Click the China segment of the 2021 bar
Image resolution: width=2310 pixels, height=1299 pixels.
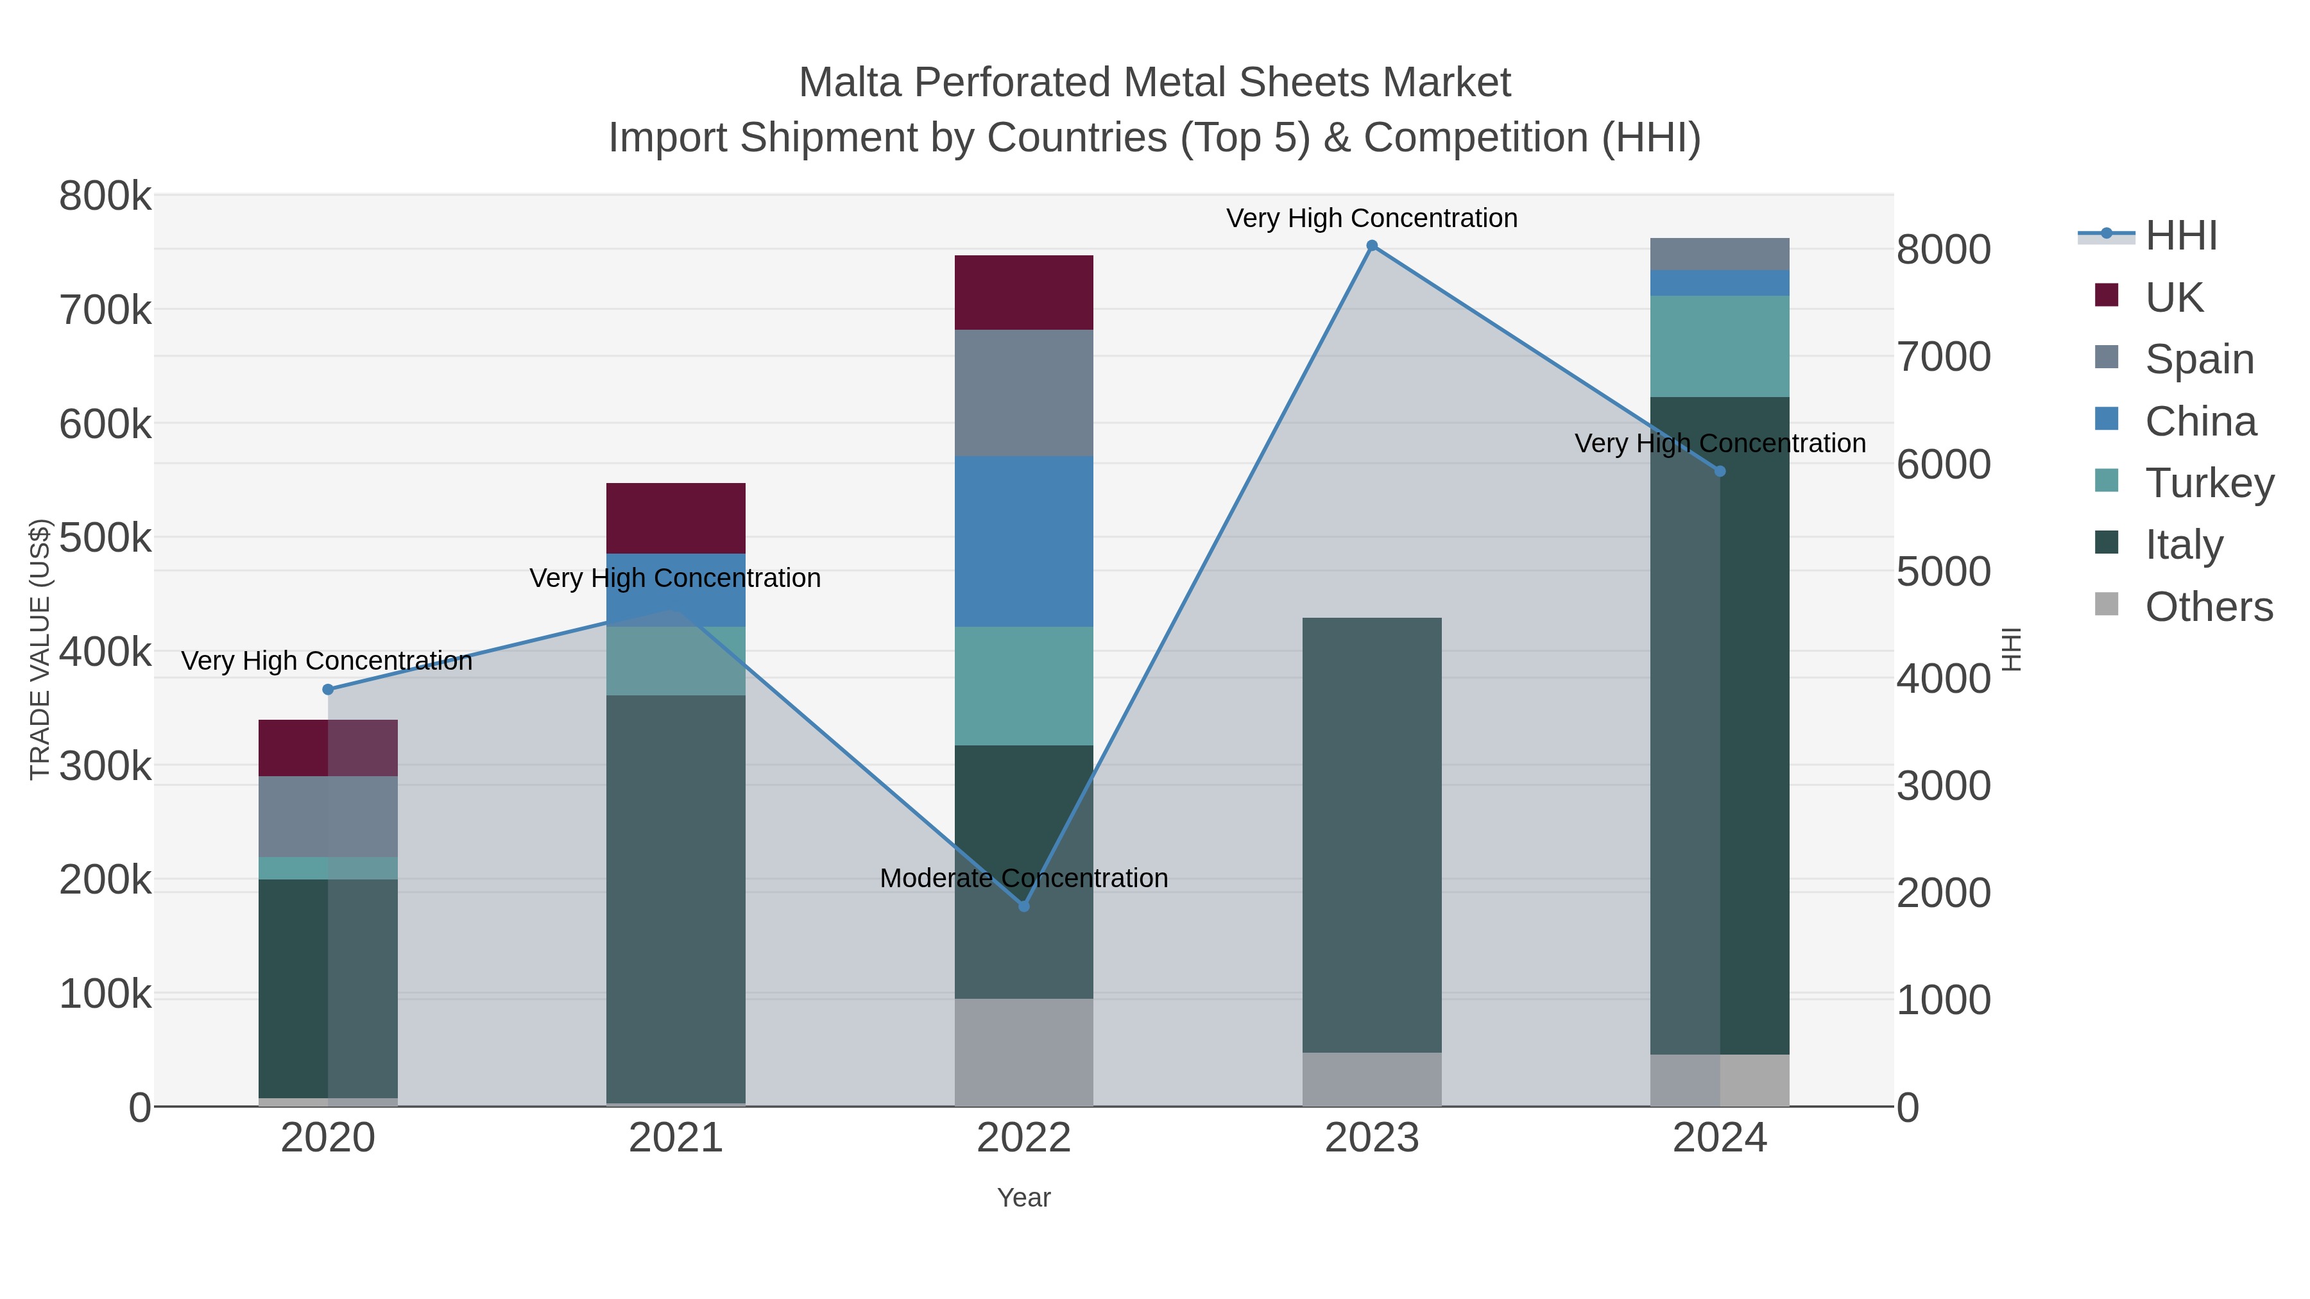pyautogui.click(x=676, y=590)
